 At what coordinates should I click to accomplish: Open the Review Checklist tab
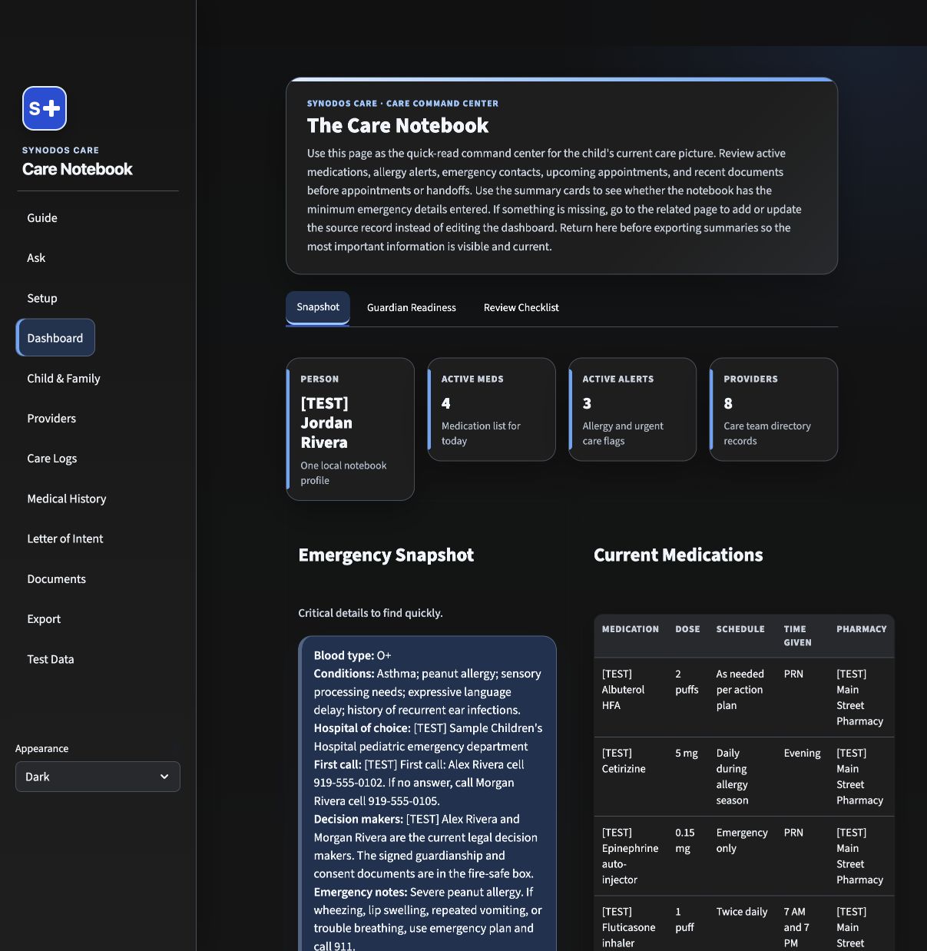(521, 307)
